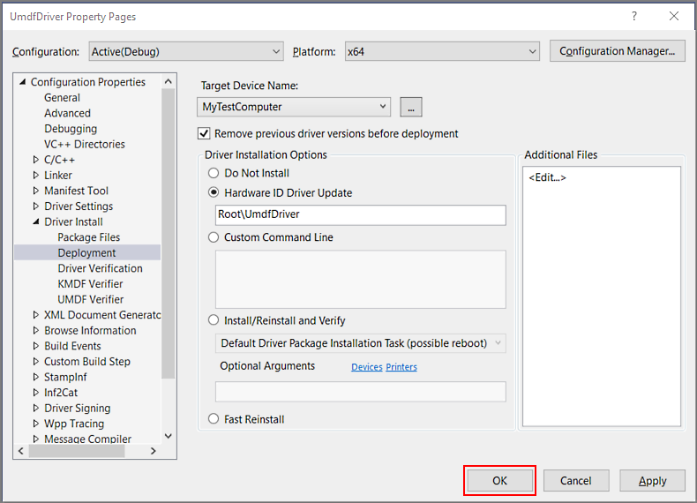Open the Configuration dropdown

(186, 51)
